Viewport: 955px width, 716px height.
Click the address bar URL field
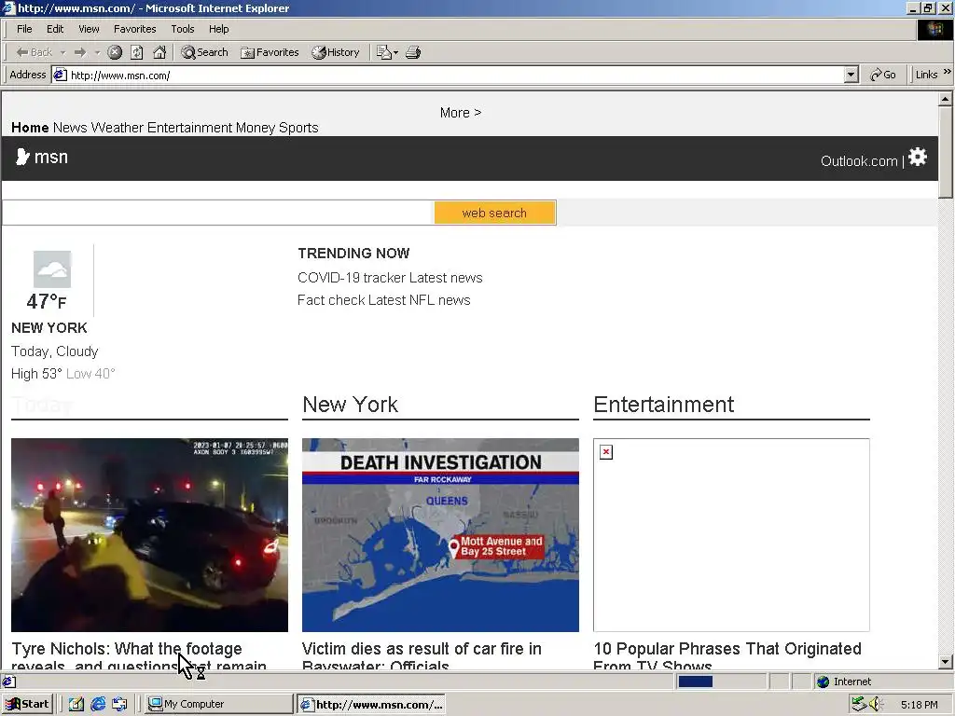(x=449, y=75)
